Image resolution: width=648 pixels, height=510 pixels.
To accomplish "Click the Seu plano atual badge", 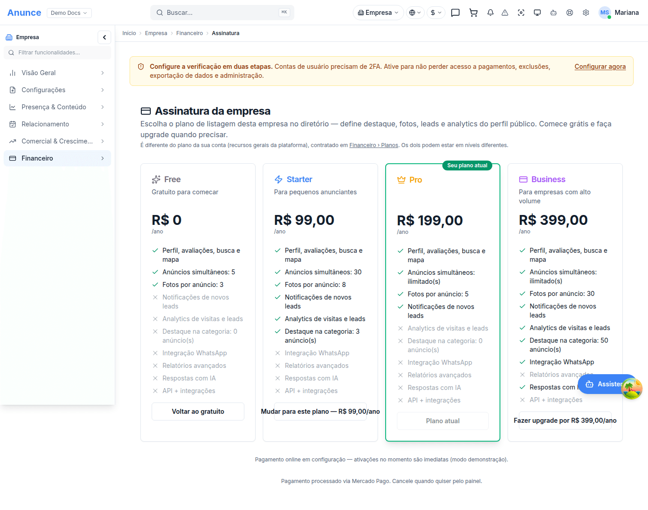I will tap(467, 166).
